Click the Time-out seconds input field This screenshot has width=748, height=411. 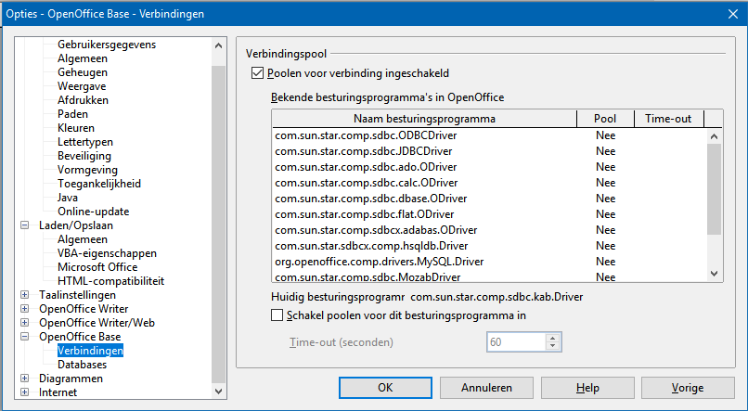515,342
